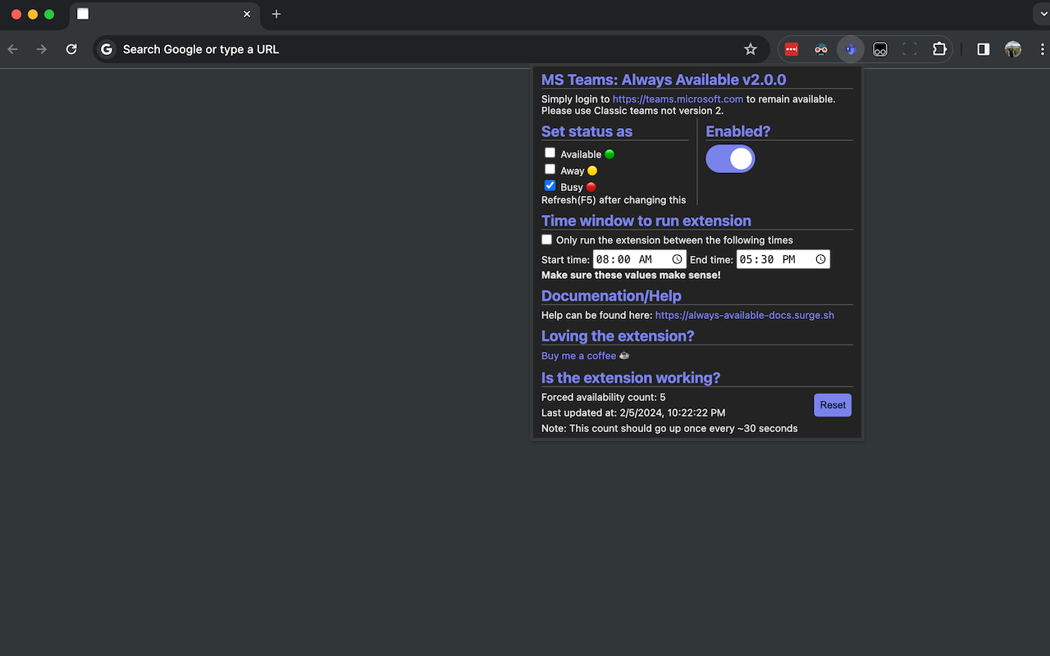Close the current browser tab
The height and width of the screenshot is (656, 1050).
tap(247, 14)
